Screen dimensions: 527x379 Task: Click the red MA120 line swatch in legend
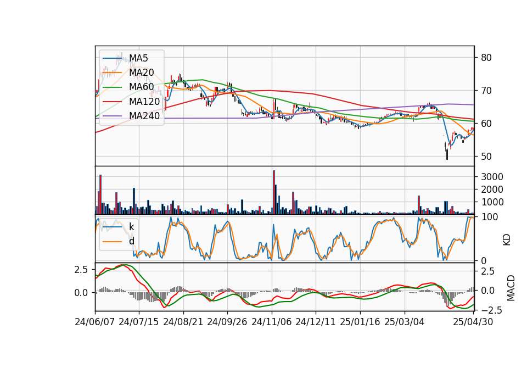tap(113, 102)
